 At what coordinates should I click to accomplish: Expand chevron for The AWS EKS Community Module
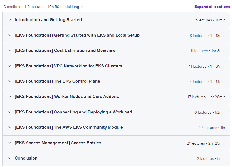pyautogui.click(x=10, y=127)
